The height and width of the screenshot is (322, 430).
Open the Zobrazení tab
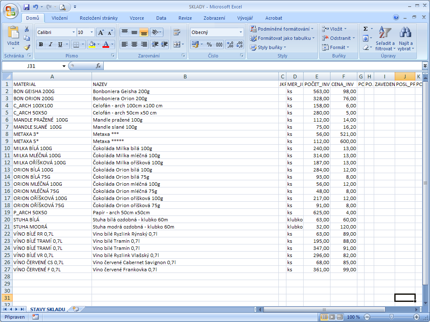coord(214,18)
